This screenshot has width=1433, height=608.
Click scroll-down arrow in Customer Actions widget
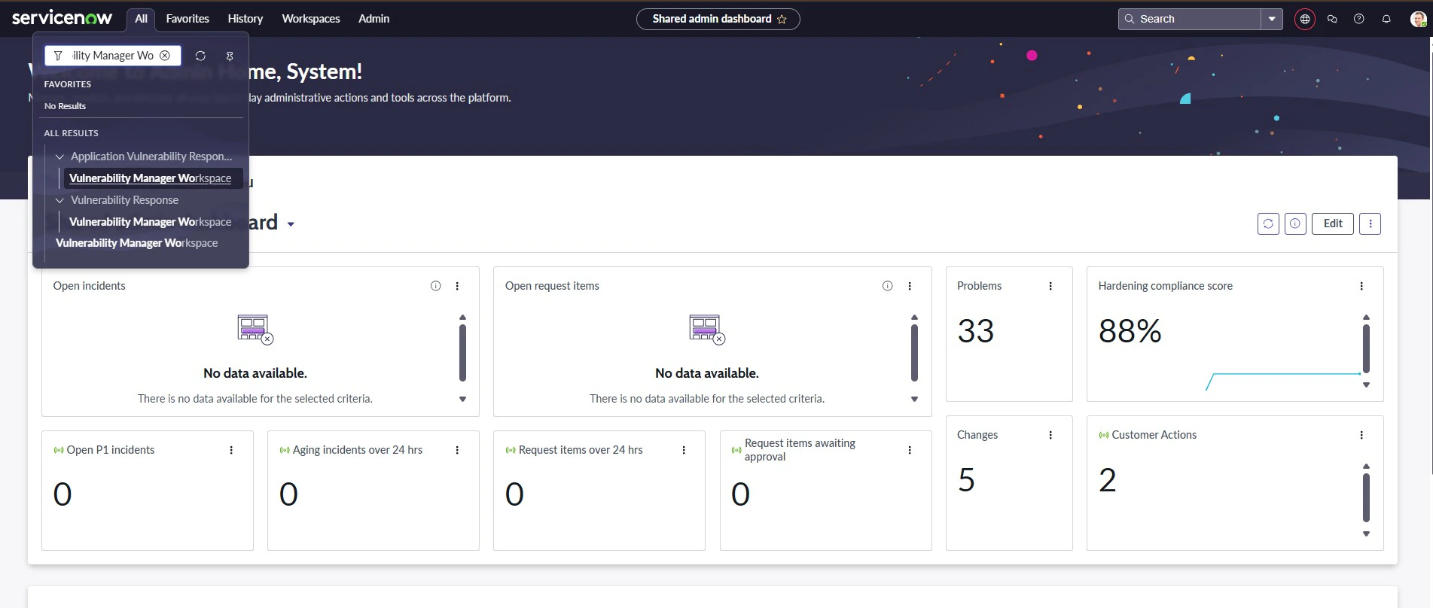click(x=1366, y=534)
